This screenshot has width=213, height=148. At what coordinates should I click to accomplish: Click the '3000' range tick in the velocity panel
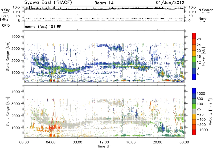click(15, 104)
